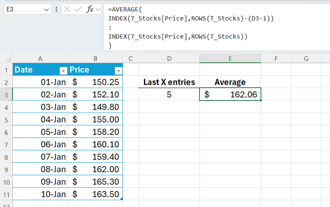Select column A header
The image size is (330, 207).
coord(40,59)
